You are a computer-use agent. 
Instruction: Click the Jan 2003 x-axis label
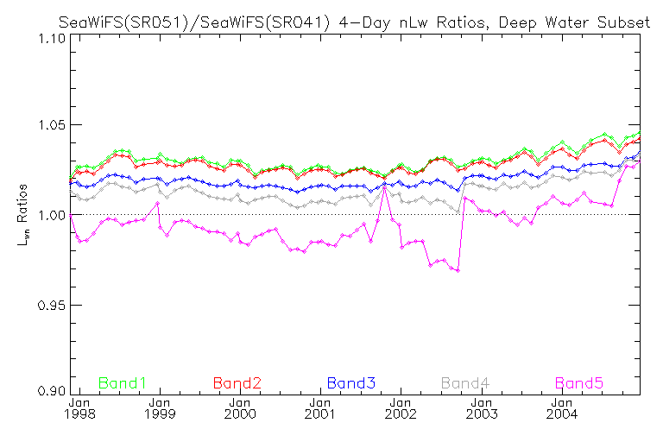click(482, 408)
